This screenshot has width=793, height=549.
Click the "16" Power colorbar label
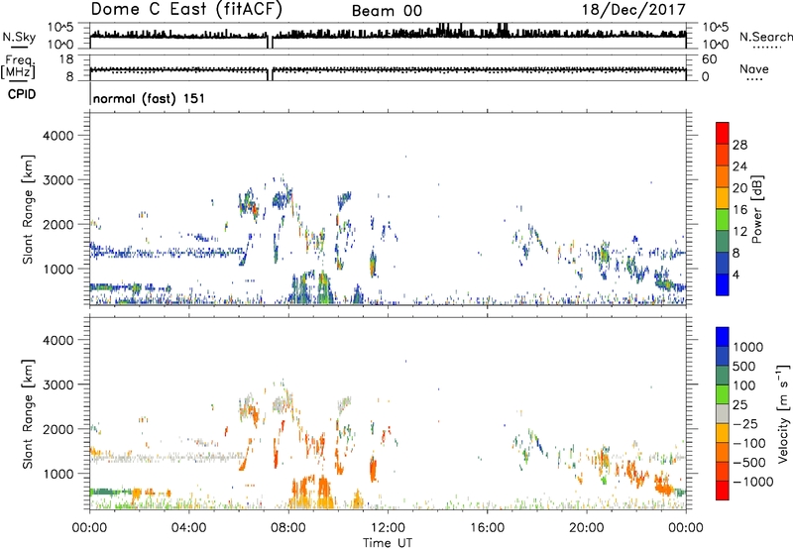739,209
